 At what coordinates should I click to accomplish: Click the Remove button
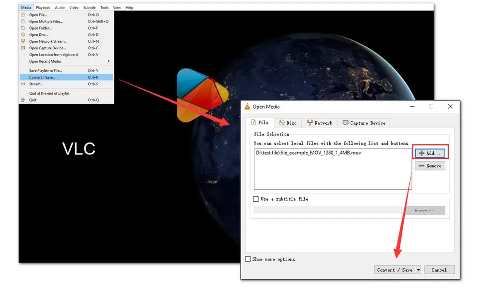430,165
